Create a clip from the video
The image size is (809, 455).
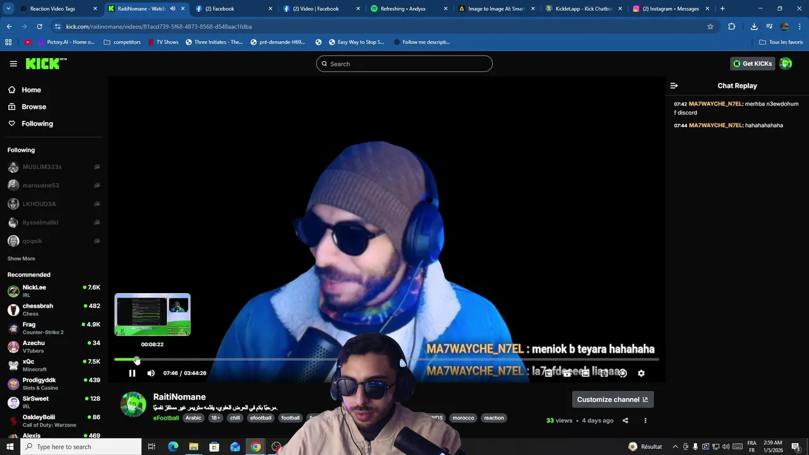568,373
